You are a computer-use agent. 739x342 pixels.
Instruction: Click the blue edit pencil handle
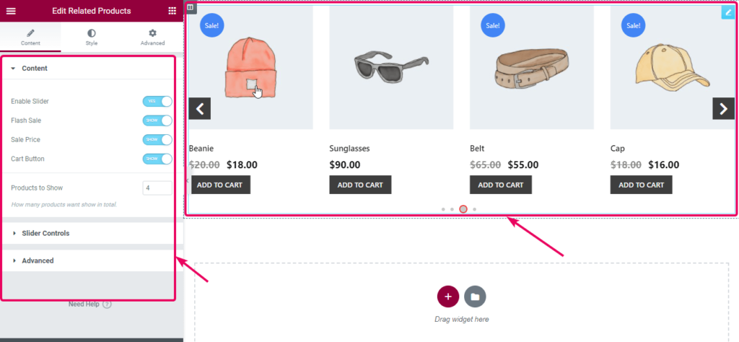point(727,12)
